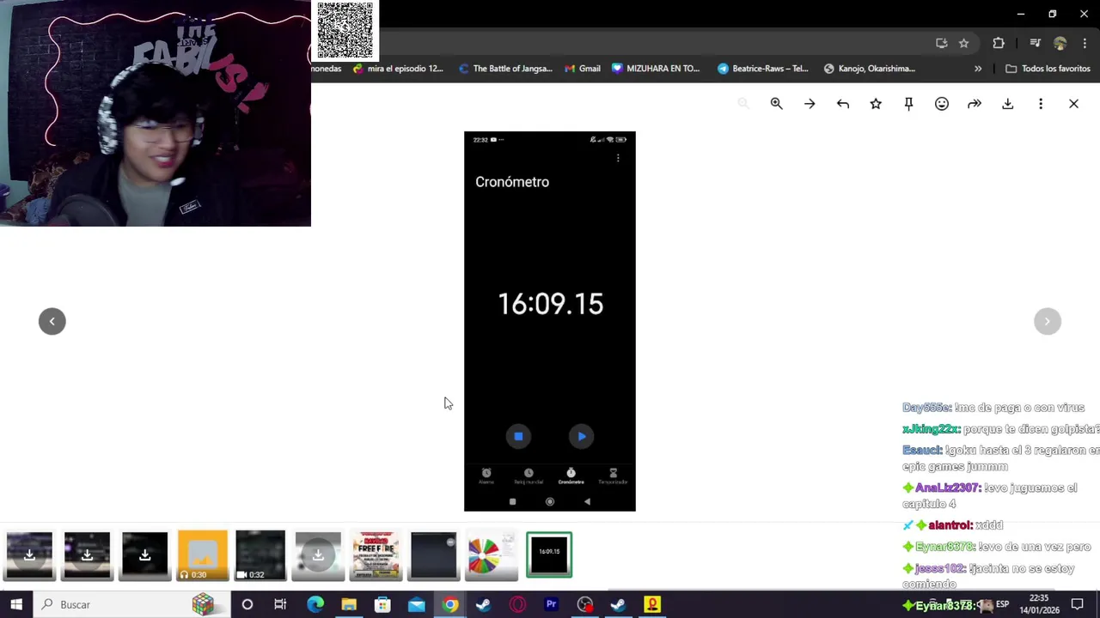
Task: Open Cortana circle icon on taskbar
Action: [x=247, y=604]
